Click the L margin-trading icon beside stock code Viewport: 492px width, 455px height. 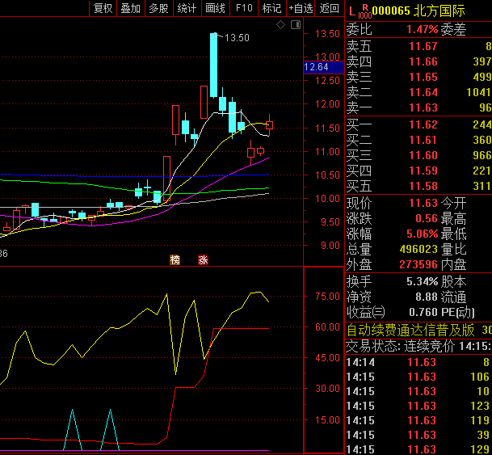351,10
